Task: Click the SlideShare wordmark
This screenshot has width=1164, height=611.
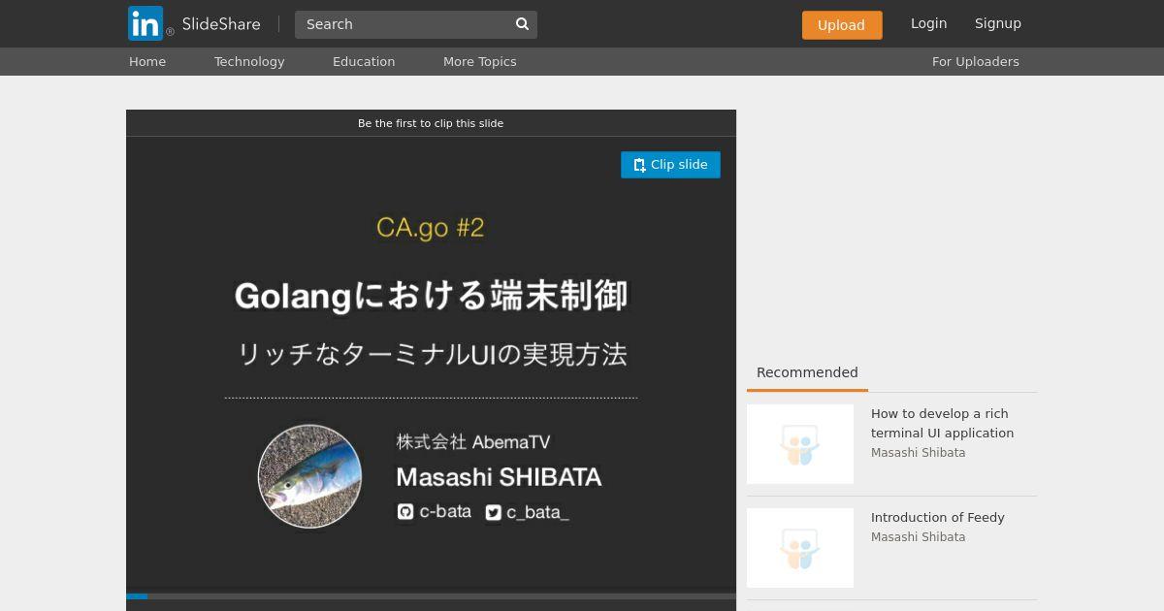Action: (221, 24)
